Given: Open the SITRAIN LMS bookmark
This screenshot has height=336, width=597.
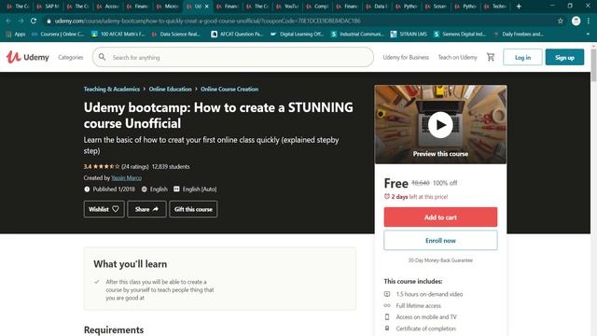Looking at the screenshot, I should tap(409, 34).
